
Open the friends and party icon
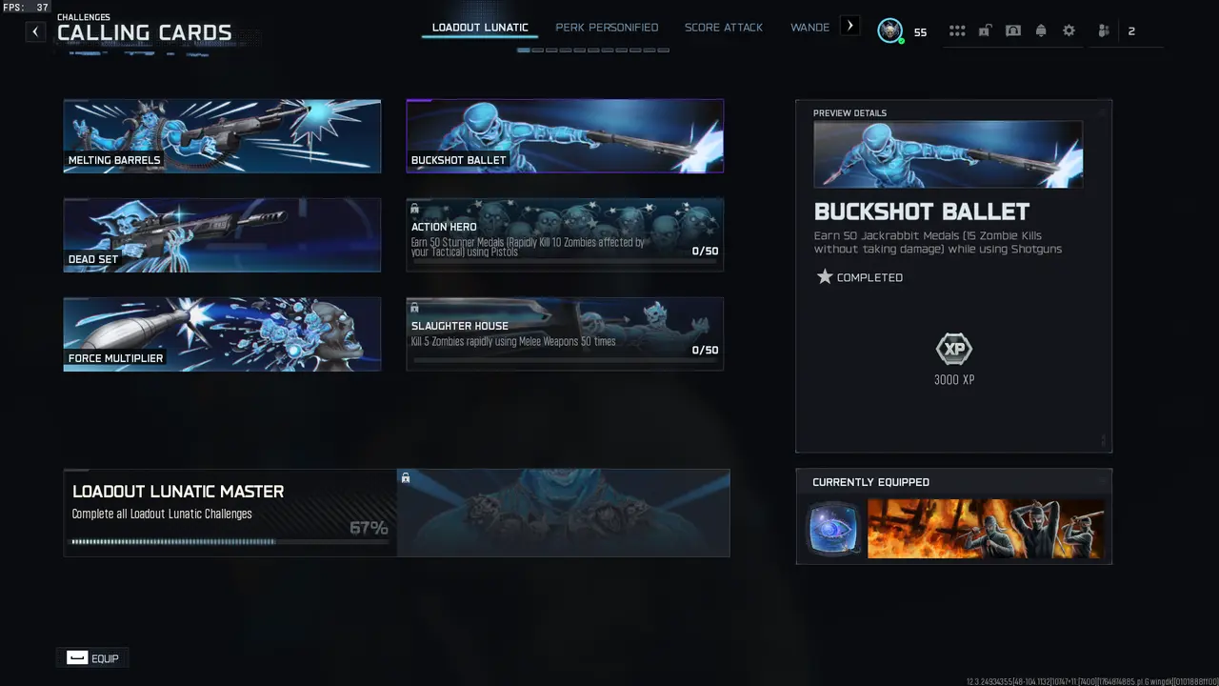1104,30
